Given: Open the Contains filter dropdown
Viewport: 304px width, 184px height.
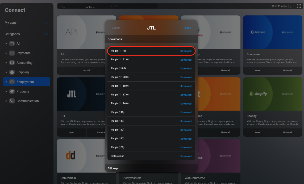Looking at the screenshot, I should coord(95,6).
